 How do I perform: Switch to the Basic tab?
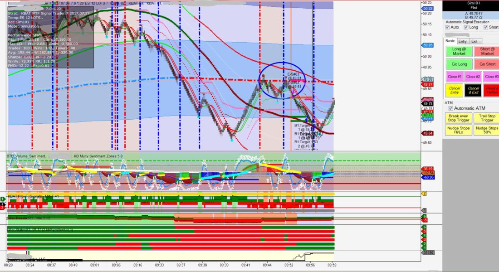(450, 41)
